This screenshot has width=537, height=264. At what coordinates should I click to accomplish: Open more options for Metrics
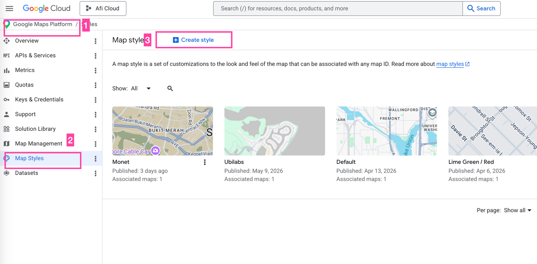point(95,71)
